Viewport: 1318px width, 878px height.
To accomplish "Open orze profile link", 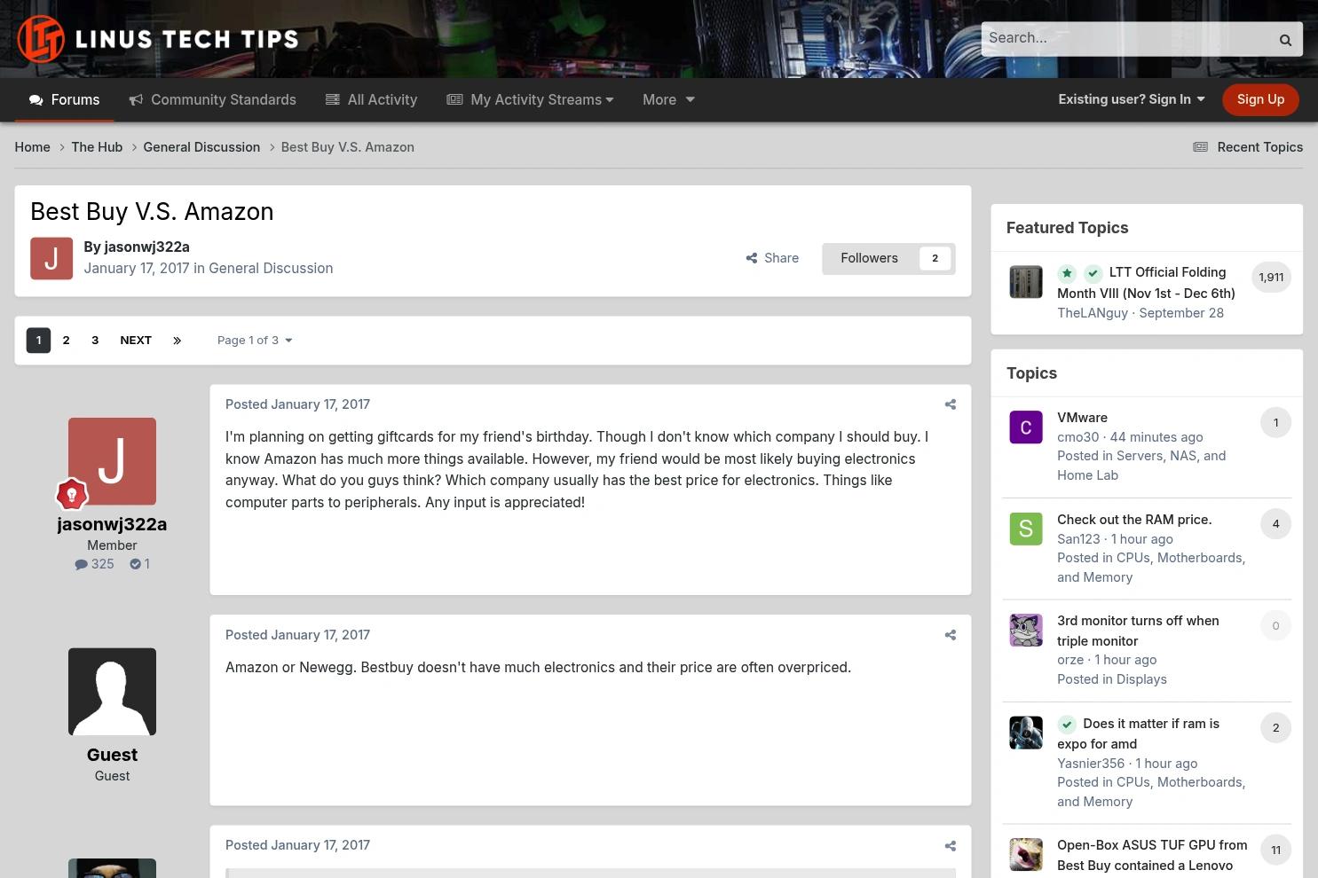I will (x=1070, y=660).
